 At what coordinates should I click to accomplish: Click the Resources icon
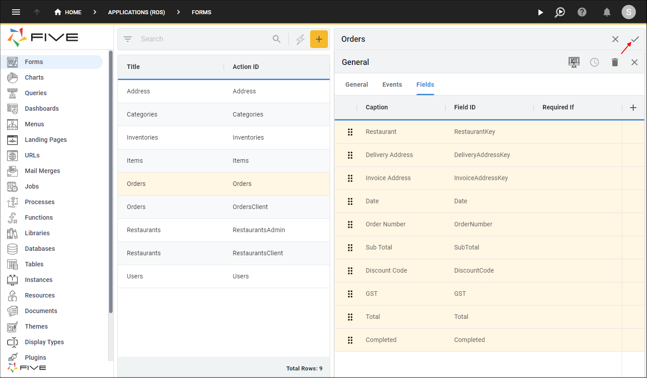click(x=12, y=295)
